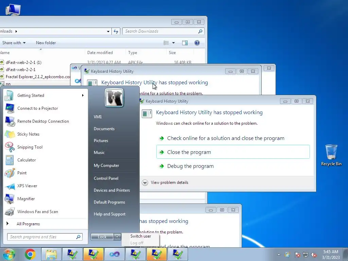Open Music from Start menu

(99, 153)
